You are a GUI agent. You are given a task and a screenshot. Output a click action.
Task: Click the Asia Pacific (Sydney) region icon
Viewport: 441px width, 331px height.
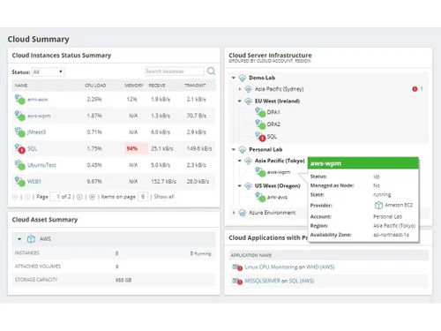248,89
